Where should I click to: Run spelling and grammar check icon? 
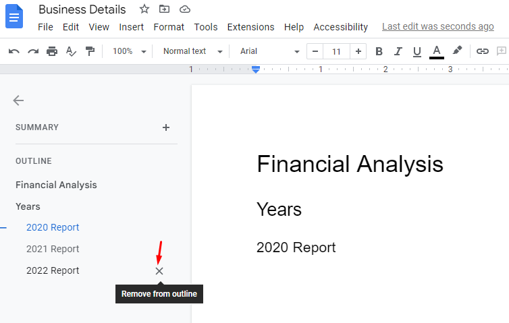(x=71, y=51)
